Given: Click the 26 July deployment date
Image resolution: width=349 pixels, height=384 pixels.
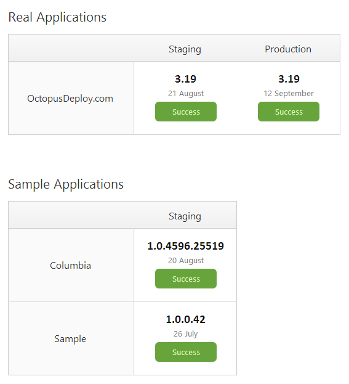Looking at the screenshot, I should (x=186, y=334).
